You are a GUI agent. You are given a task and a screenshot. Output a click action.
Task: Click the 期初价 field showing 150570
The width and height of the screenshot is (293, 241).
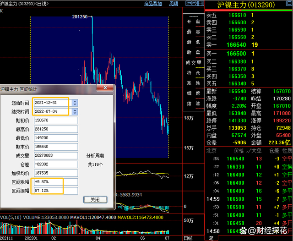pyautogui.click(x=56, y=120)
